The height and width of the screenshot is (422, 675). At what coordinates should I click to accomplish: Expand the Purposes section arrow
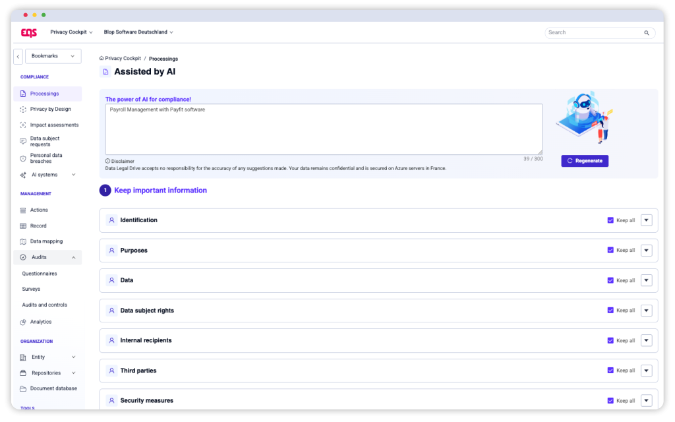pyautogui.click(x=646, y=251)
